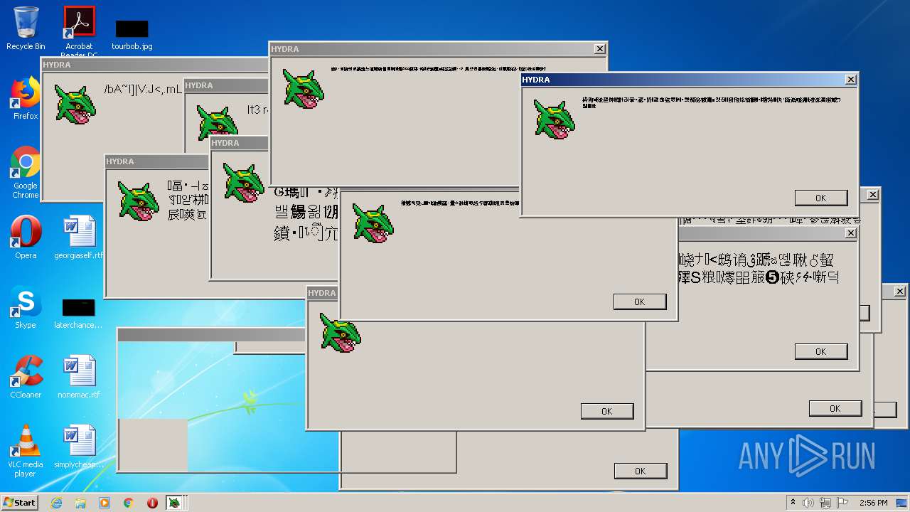Launch the Opera desktop shortcut
Image resolution: width=910 pixels, height=512 pixels.
(26, 238)
